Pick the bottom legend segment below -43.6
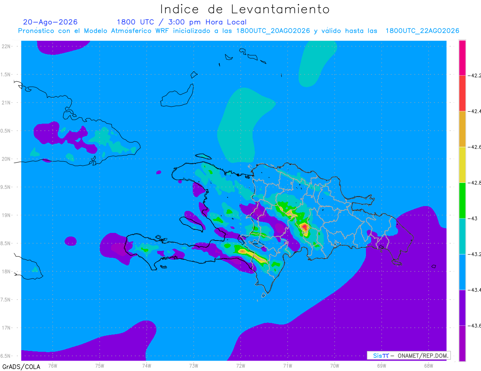The height and width of the screenshot is (371, 481). pyautogui.click(x=462, y=343)
